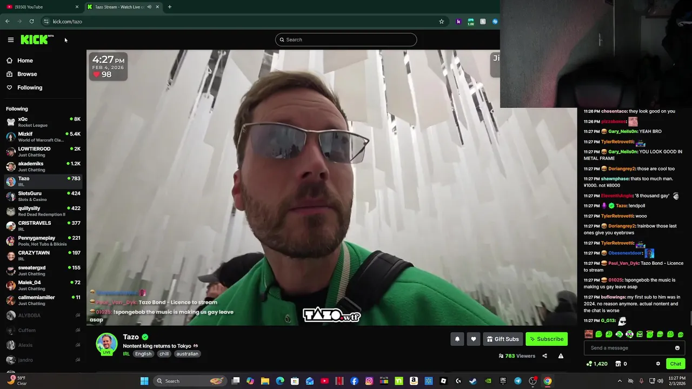Click the Subscribe button
The width and height of the screenshot is (692, 389).
point(547,339)
